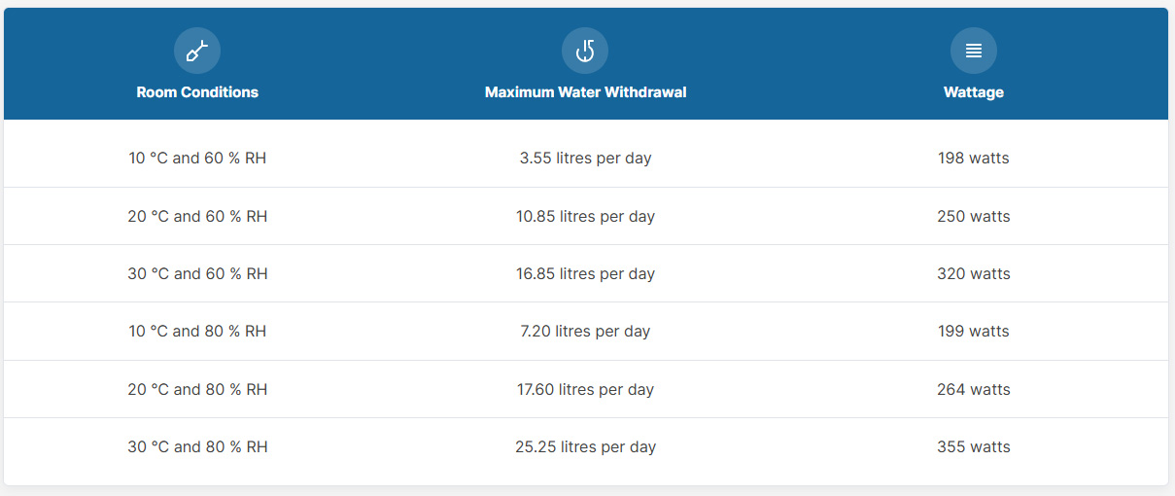This screenshot has height=496, width=1175.
Task: Click the Wattage header lines icon
Action: (974, 51)
